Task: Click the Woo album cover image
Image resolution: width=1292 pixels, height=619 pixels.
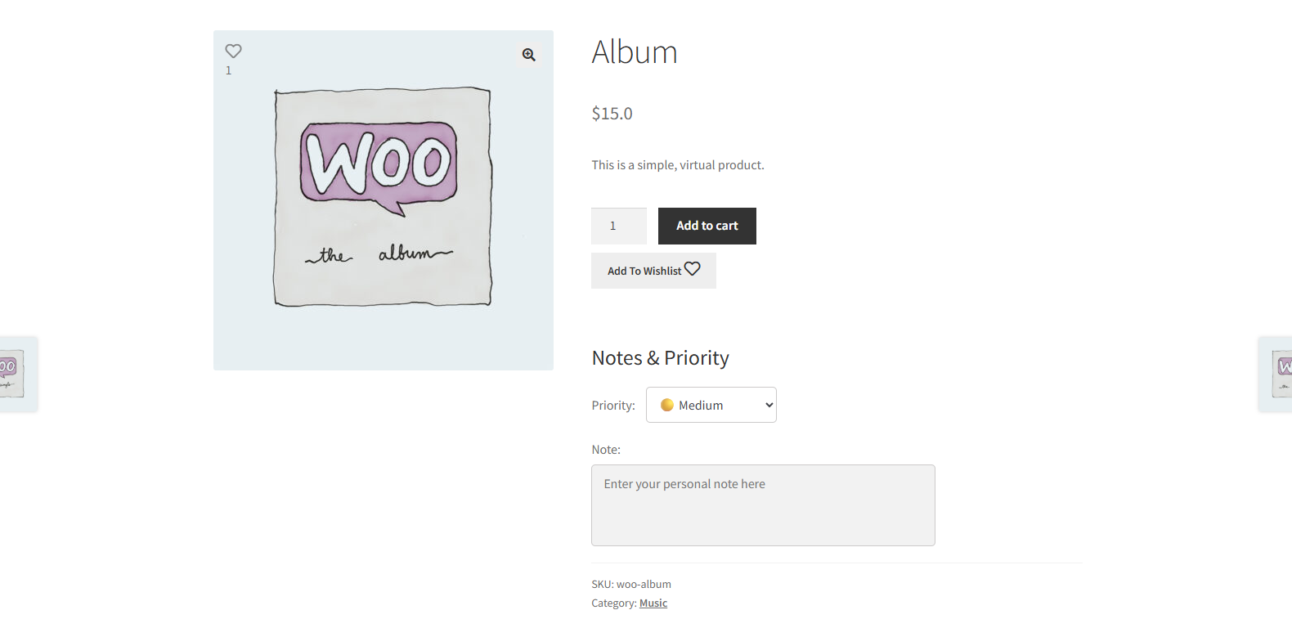Action: point(383,197)
